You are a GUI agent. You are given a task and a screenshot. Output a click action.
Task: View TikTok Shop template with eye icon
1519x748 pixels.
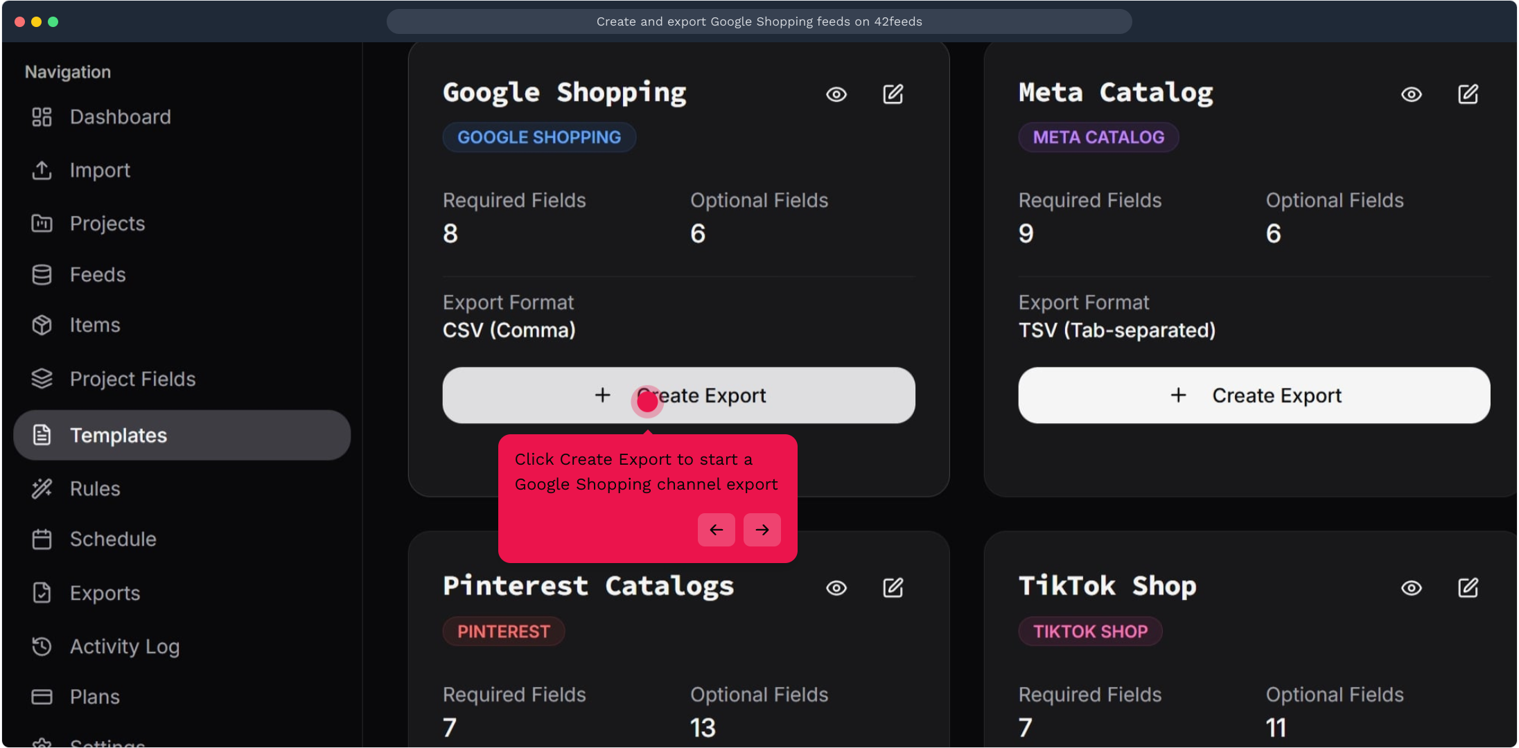point(1412,588)
